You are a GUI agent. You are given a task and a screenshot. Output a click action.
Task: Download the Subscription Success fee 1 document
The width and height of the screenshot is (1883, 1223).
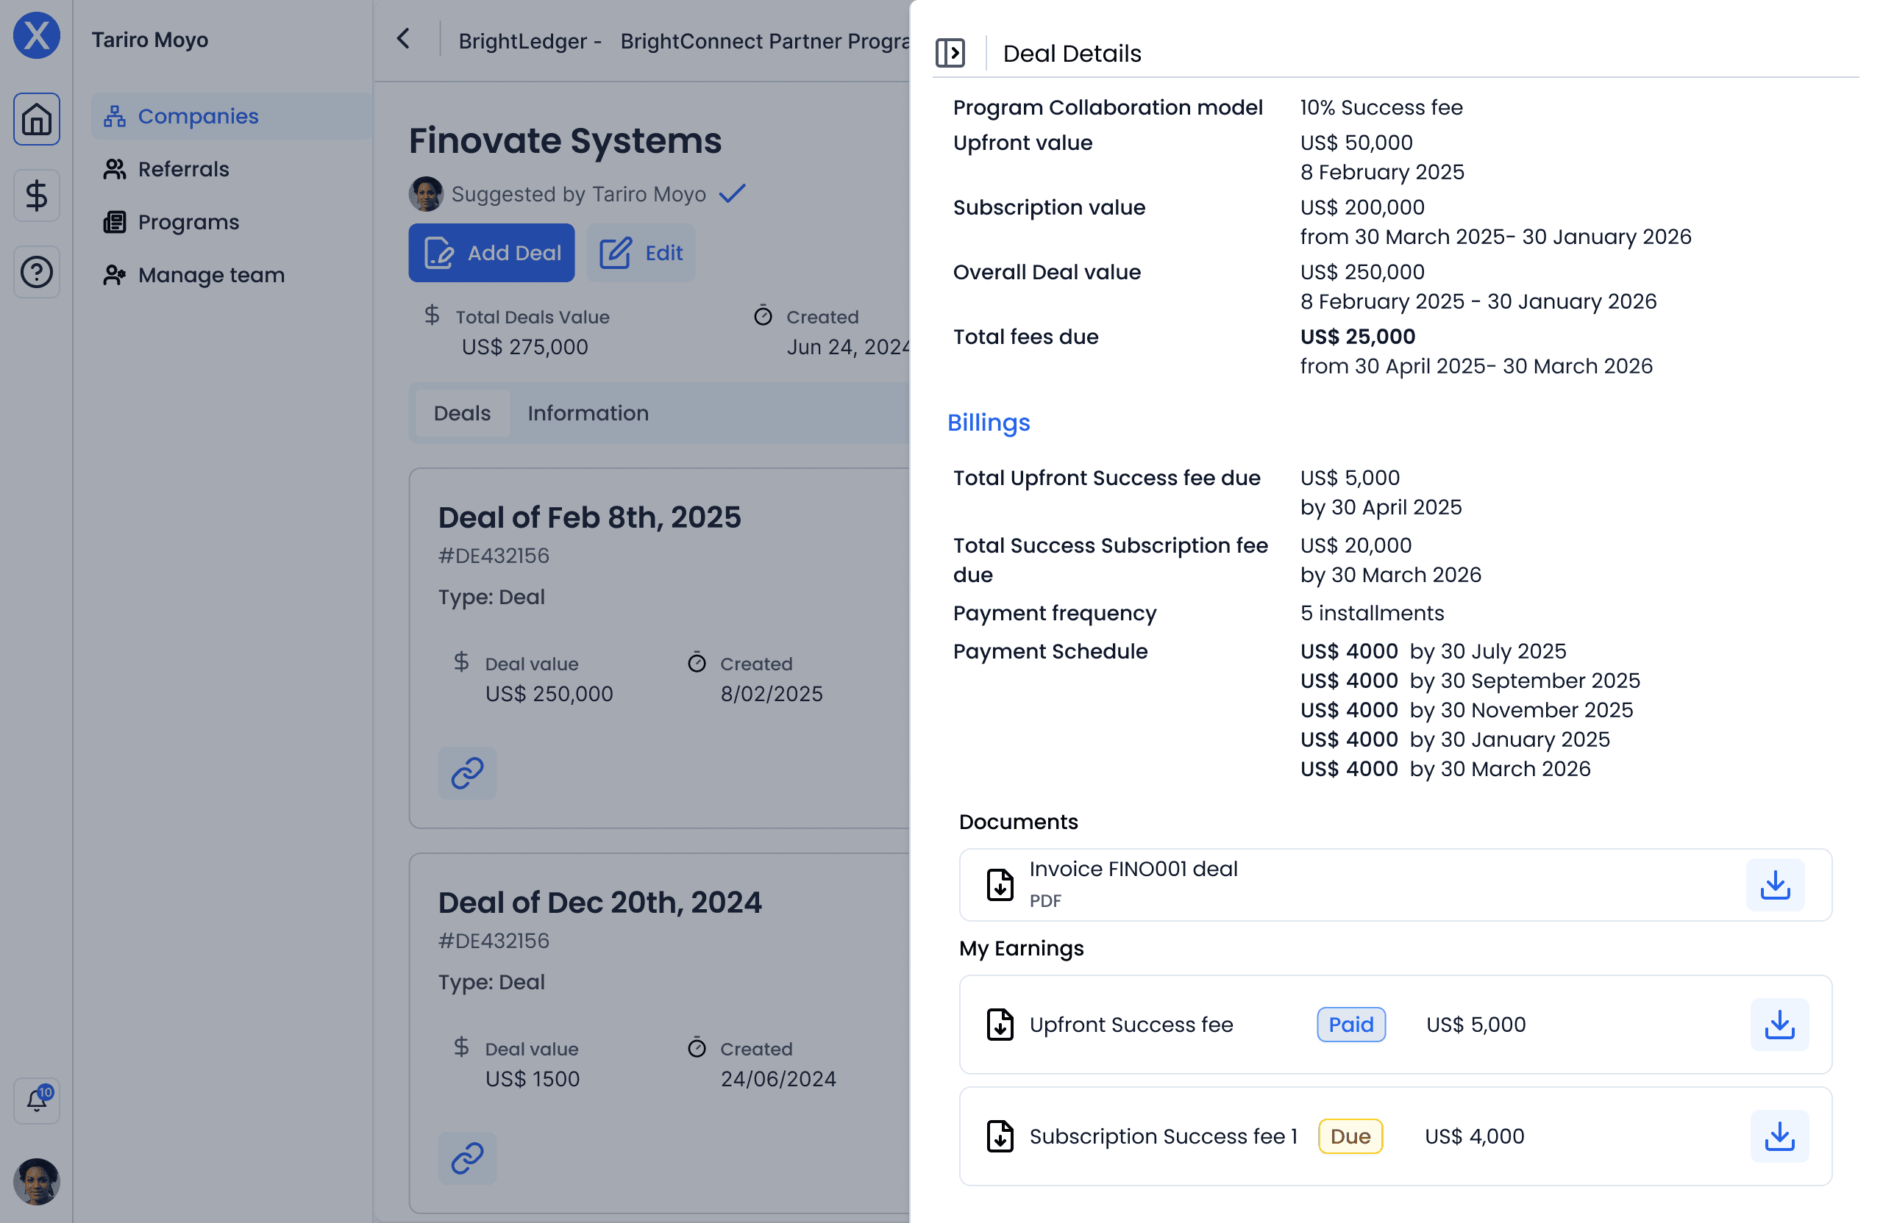[x=1779, y=1136]
